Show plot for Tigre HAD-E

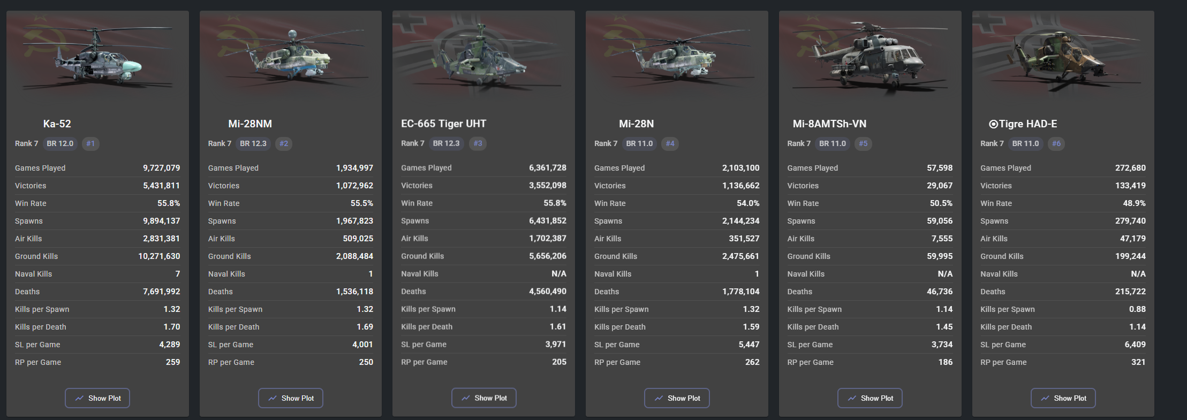[x=1063, y=398]
